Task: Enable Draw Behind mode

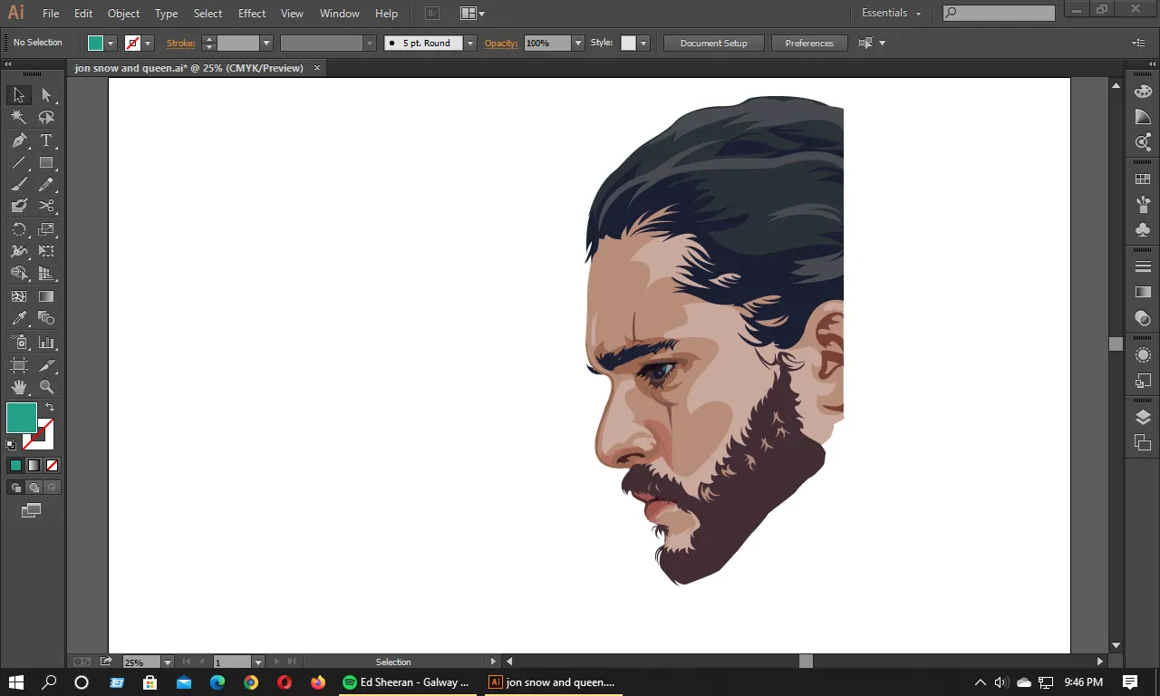Action: tap(34, 488)
